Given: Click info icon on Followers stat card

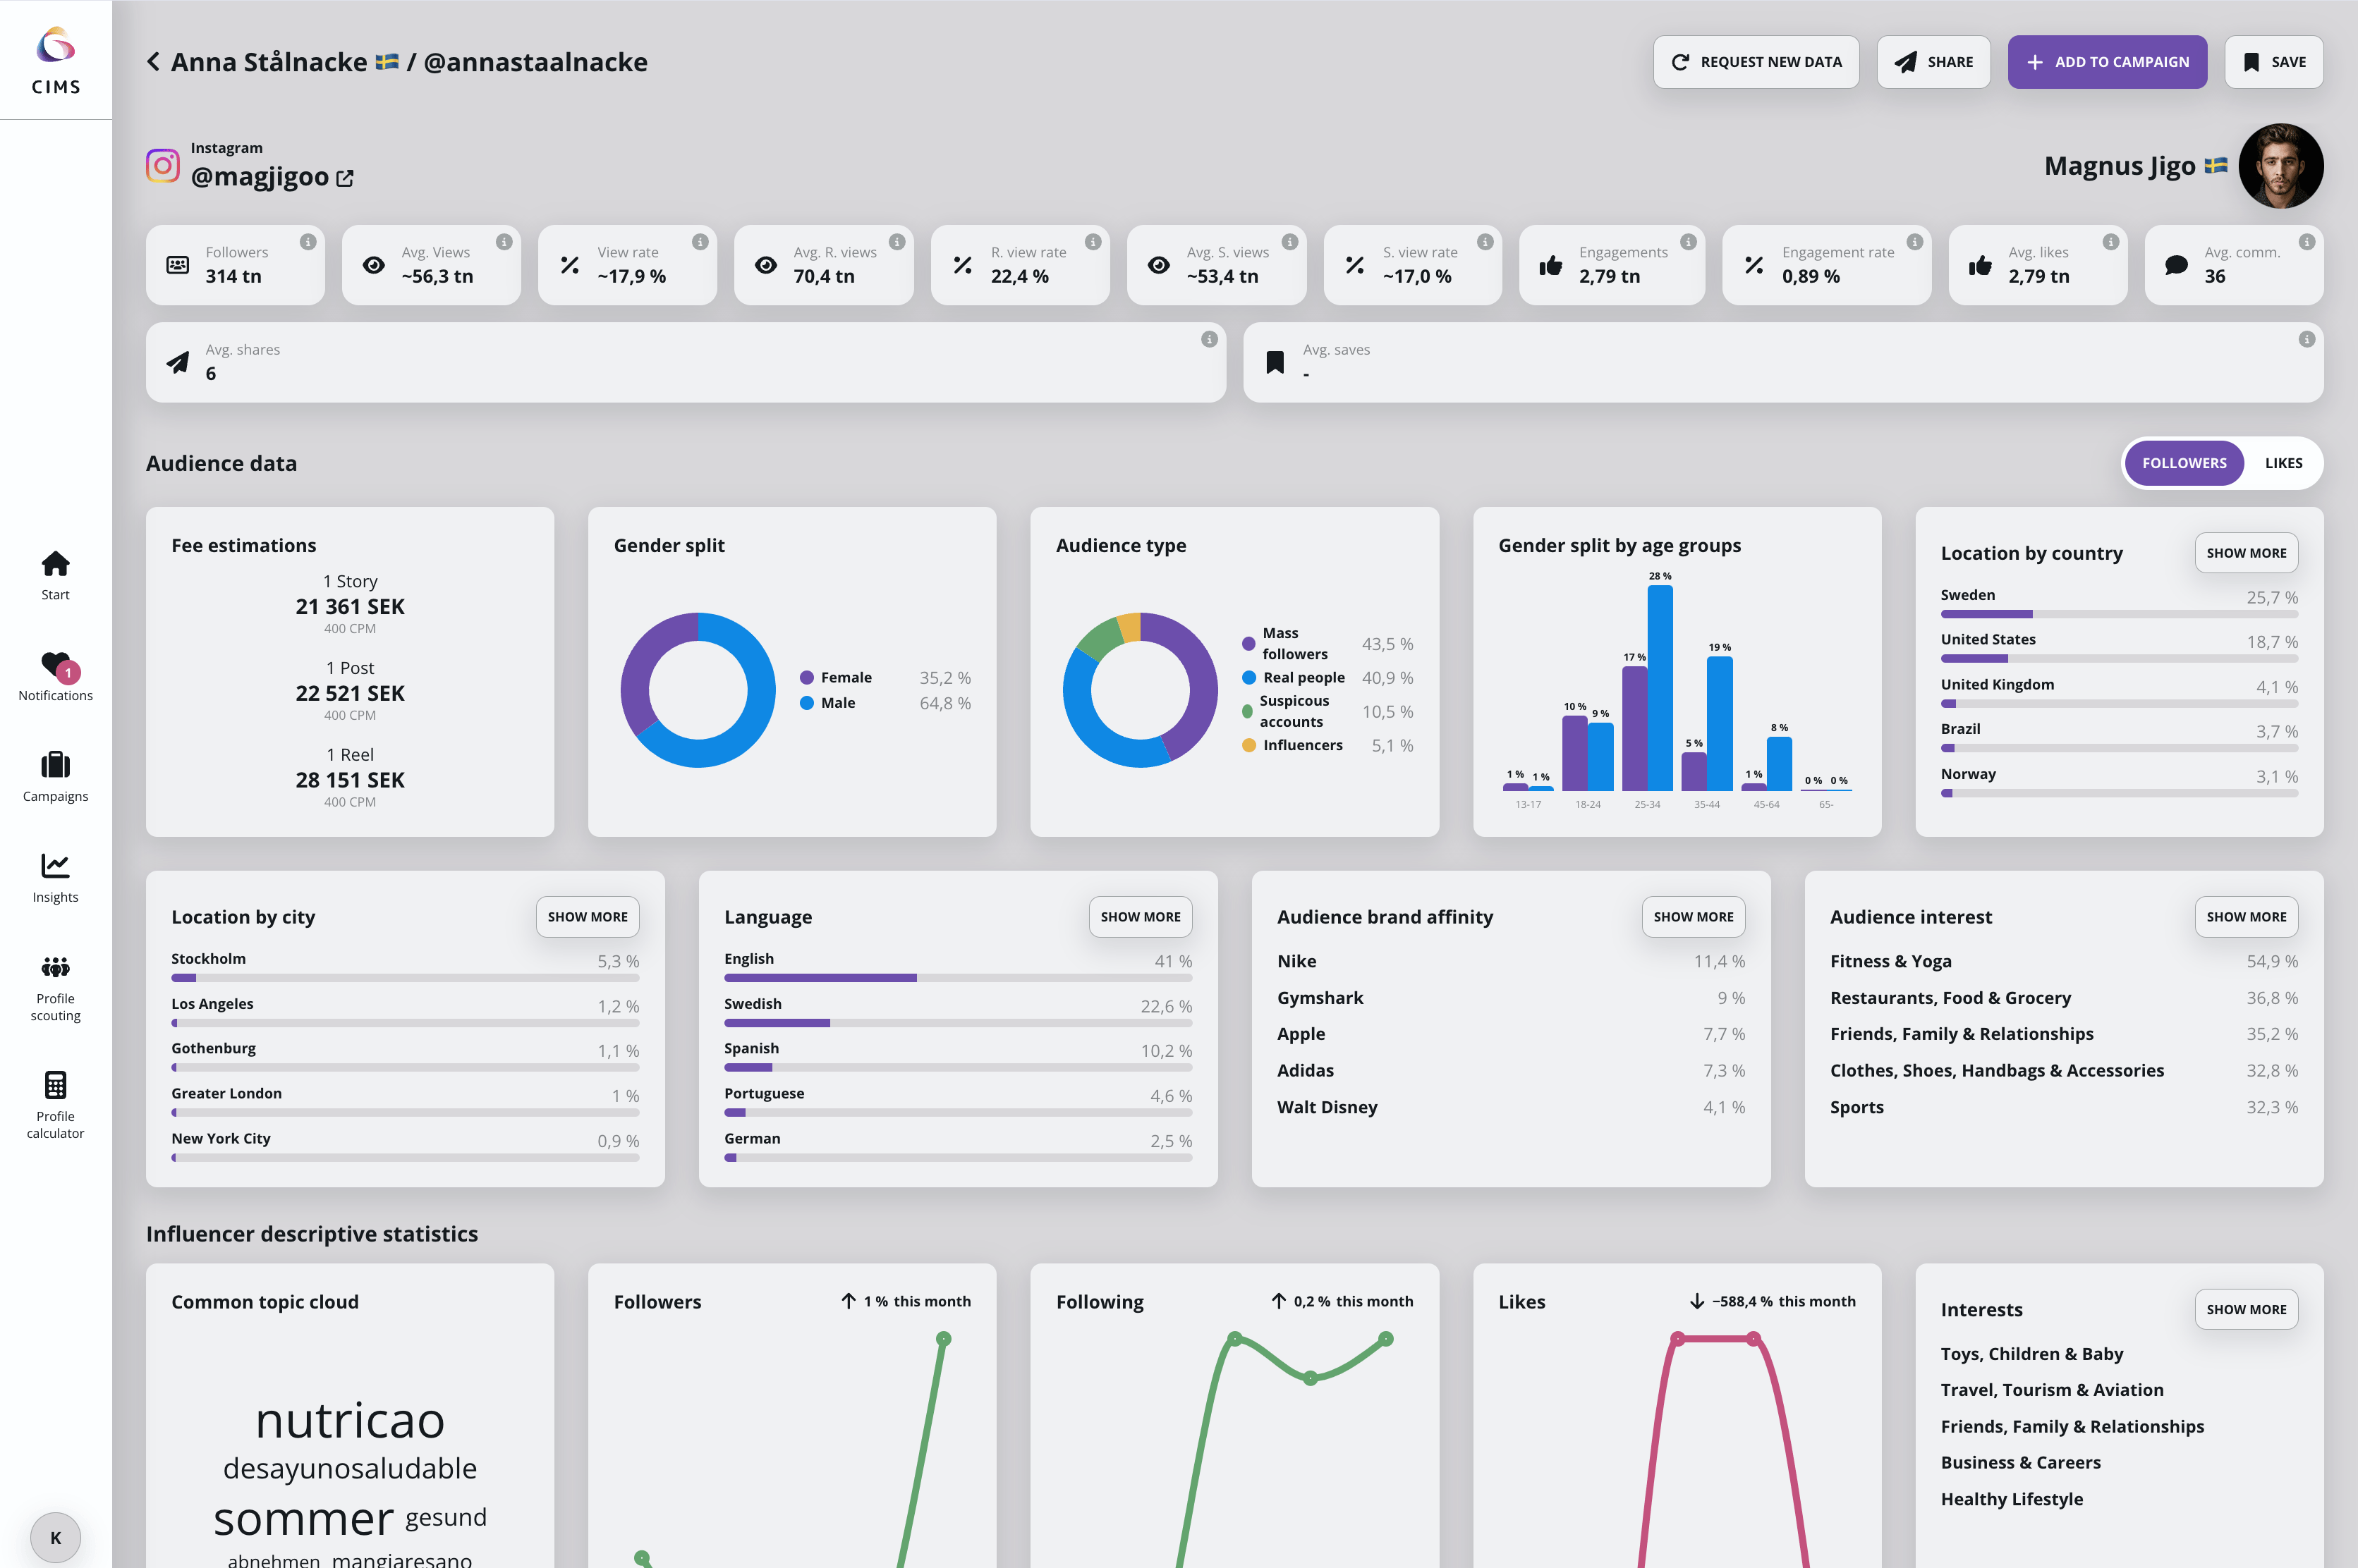Looking at the screenshot, I should coord(308,242).
